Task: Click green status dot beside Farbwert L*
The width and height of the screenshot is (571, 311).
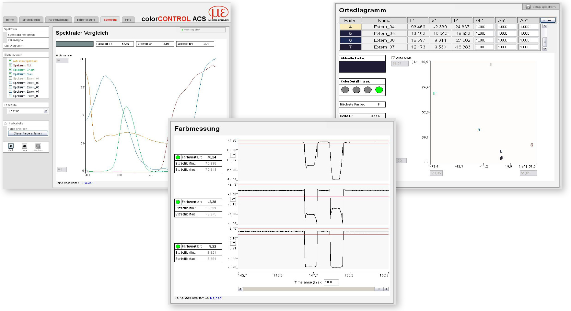Action: (178, 157)
